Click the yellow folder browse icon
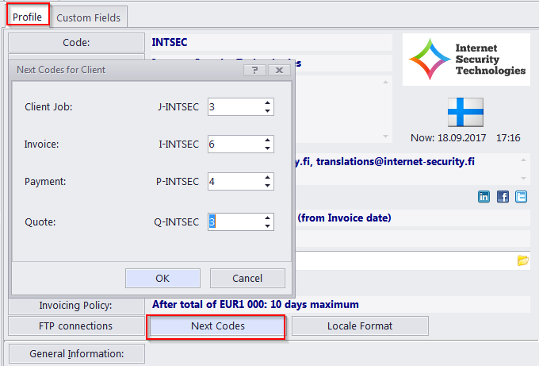539x366 pixels. coord(522,260)
